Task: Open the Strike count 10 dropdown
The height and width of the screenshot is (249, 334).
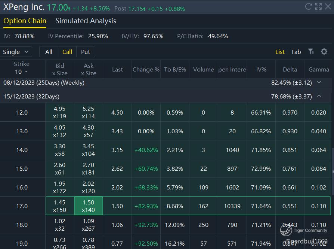Action: (21, 72)
